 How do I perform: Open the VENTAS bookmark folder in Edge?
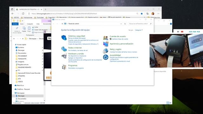coord(15,17)
